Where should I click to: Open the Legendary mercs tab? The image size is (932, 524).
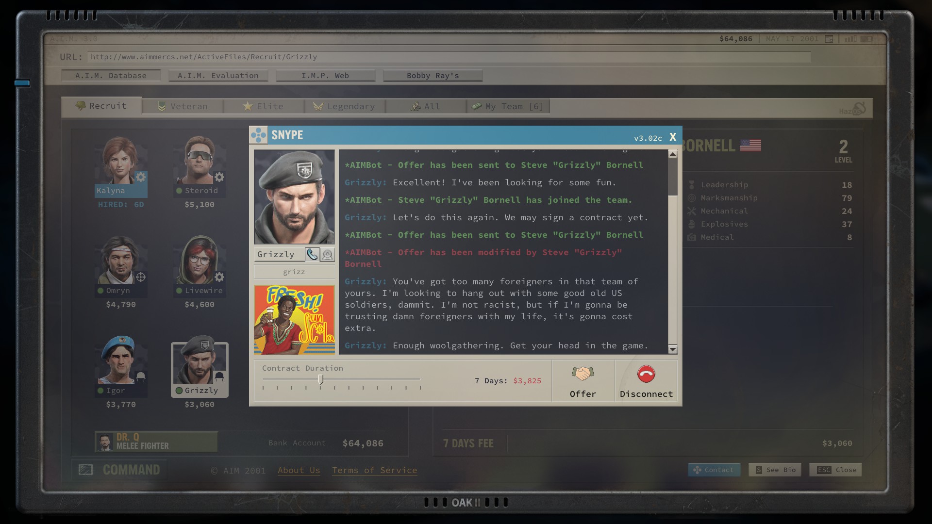[345, 106]
